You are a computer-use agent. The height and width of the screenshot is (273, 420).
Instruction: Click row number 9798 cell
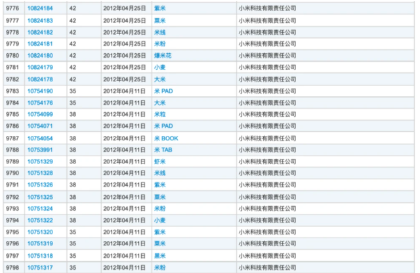point(12,268)
